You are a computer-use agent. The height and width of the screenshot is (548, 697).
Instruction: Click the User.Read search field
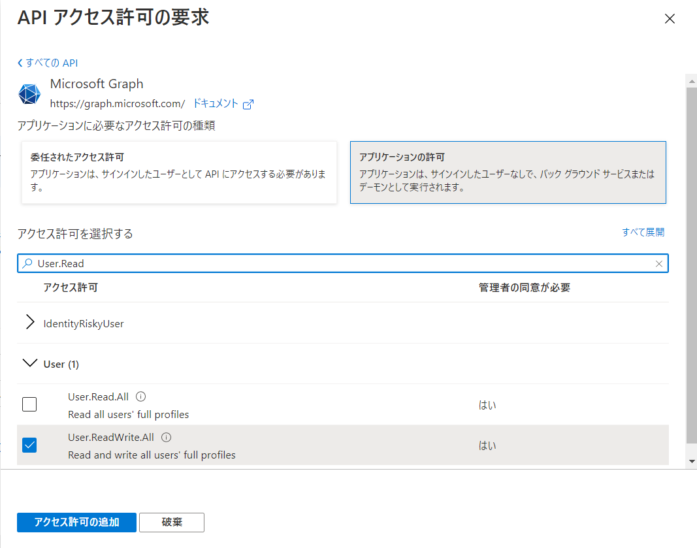tap(343, 264)
